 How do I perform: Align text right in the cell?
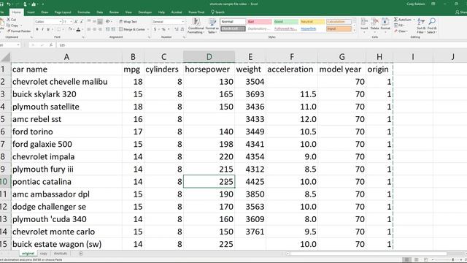100,29
